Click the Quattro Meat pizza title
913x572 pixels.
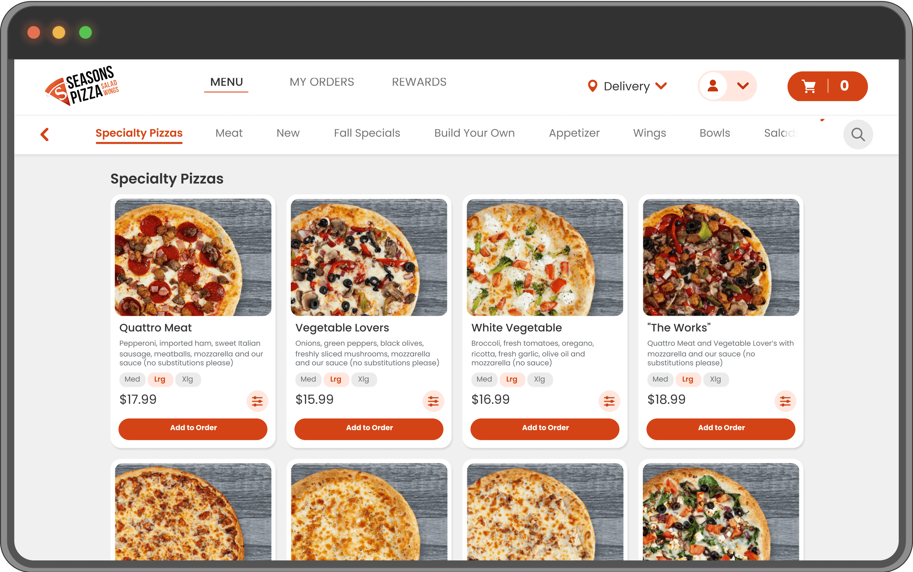coord(155,328)
